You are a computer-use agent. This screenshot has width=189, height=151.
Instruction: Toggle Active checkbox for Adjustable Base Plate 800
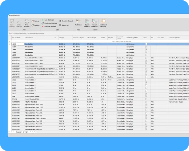(x=146, y=130)
